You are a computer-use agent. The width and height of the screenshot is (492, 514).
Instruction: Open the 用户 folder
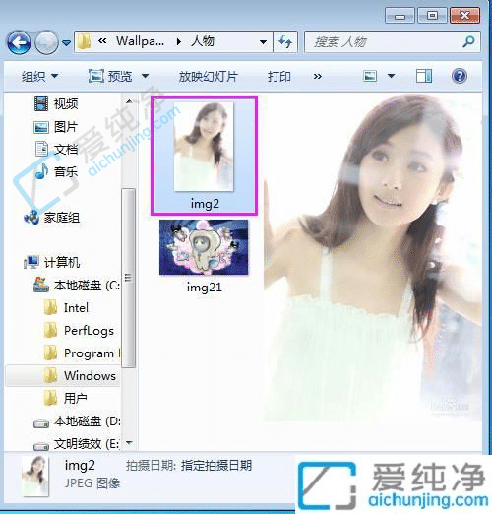click(x=65, y=398)
